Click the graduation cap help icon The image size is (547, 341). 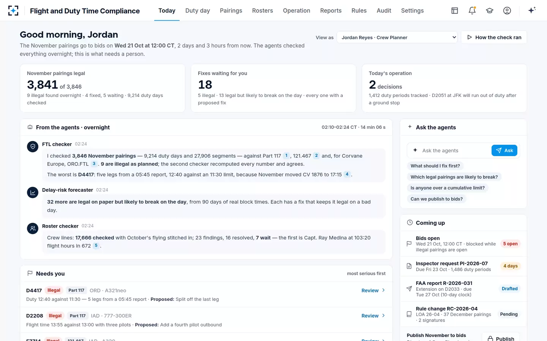[490, 11]
